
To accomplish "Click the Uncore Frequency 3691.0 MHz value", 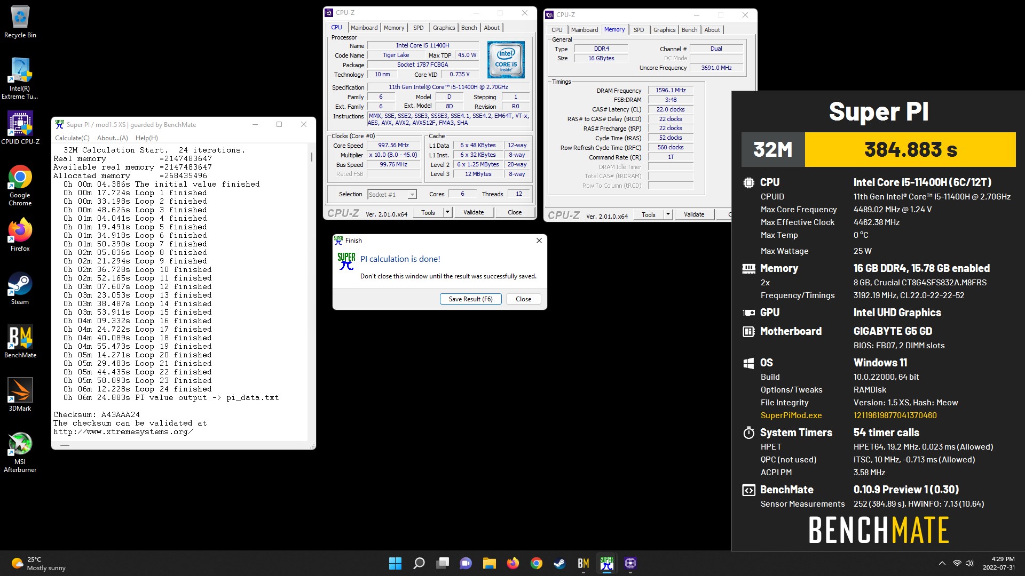I will [x=716, y=68].
